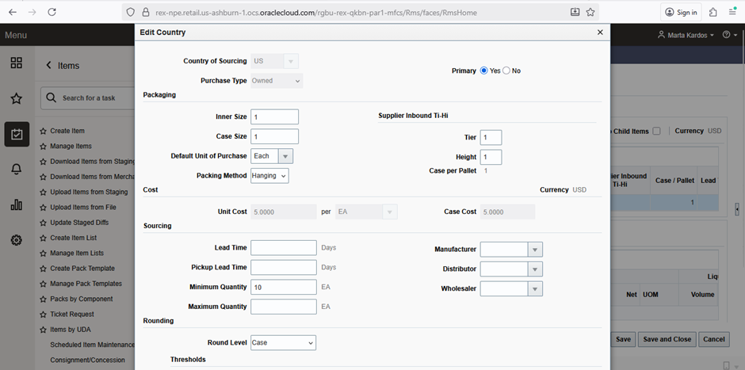
Task: Expand the Manufacturer dropdown arrow
Action: pyautogui.click(x=535, y=250)
